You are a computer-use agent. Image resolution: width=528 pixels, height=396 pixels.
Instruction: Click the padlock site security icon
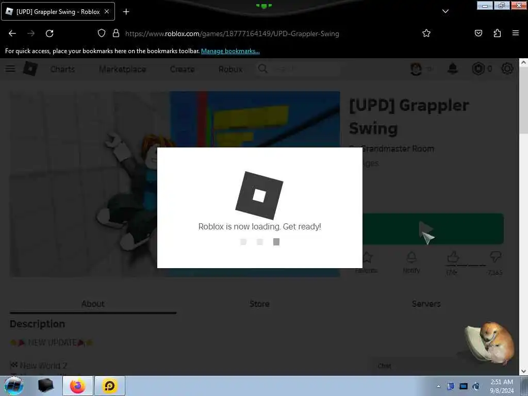point(116,34)
